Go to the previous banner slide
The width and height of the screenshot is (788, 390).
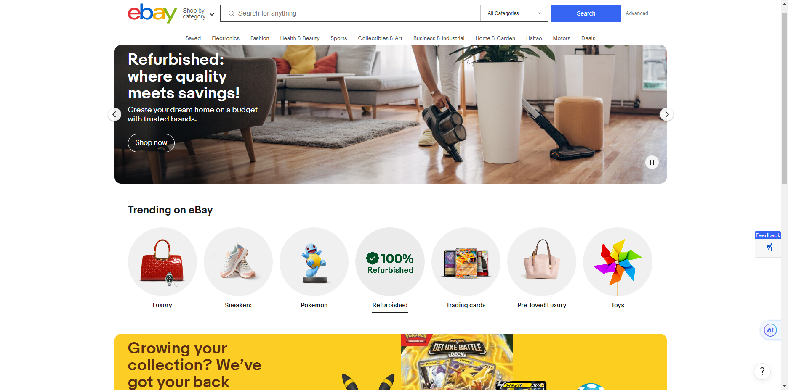click(x=114, y=114)
